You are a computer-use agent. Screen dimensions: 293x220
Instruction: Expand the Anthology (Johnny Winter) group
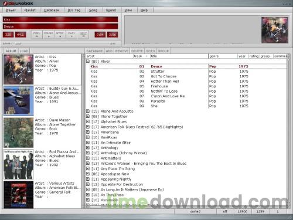88,153
